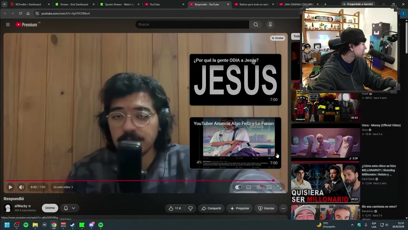
Task: Go to YouTube Premium home logo
Action: coord(26,25)
